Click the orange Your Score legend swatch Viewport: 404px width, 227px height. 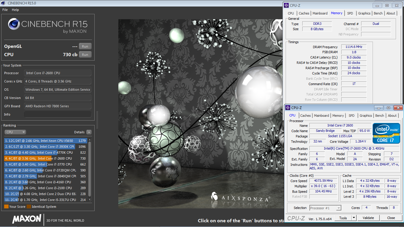(x=6, y=207)
